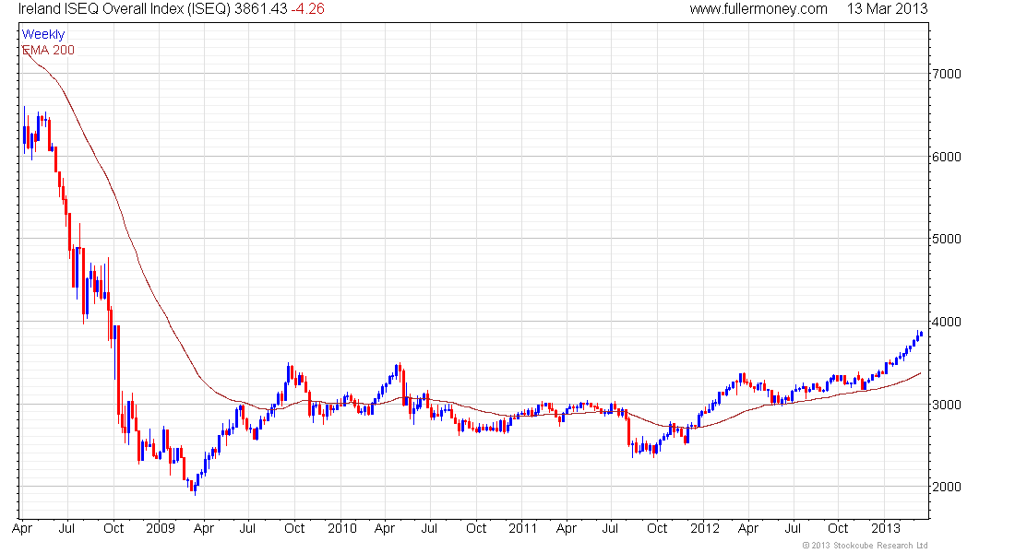This screenshot has height=553, width=1015.
Task: Click the 2000 price axis label
Action: click(x=947, y=487)
